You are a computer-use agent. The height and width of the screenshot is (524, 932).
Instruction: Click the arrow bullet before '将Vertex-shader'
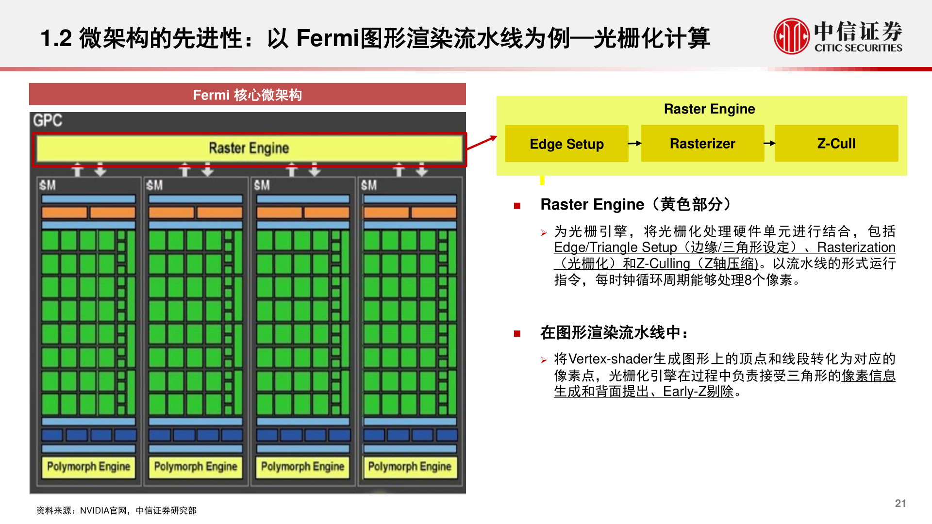544,360
